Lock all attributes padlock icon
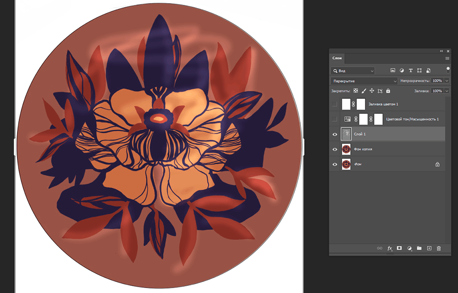The image size is (458, 293). tap(388, 91)
